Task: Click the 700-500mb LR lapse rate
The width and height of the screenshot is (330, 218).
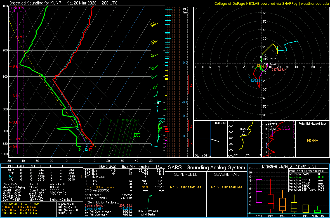Action: [x=20, y=213]
